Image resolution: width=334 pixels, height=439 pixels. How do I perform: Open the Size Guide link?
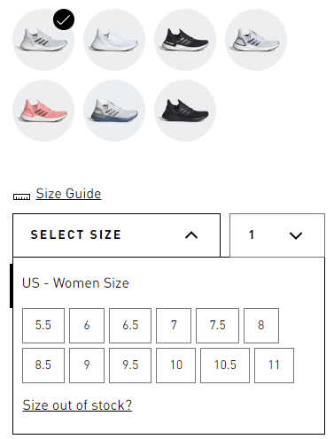pyautogui.click(x=68, y=194)
